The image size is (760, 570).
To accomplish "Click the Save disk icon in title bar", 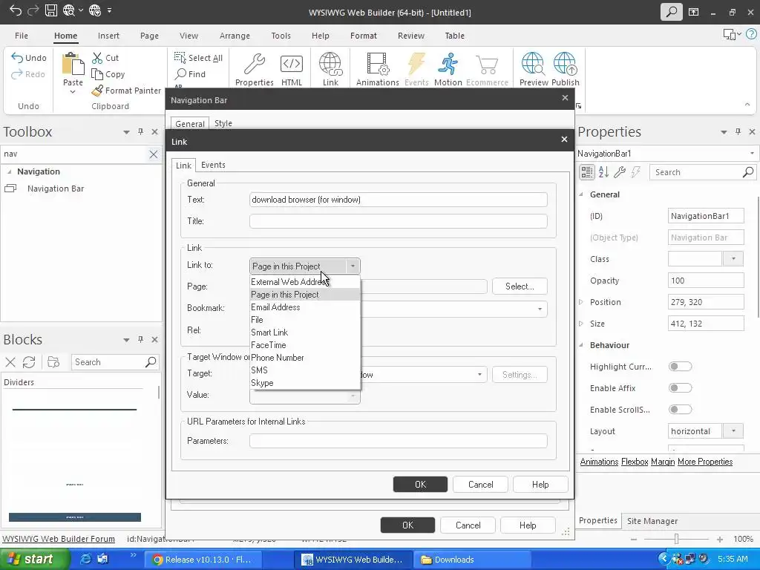I will [51, 10].
